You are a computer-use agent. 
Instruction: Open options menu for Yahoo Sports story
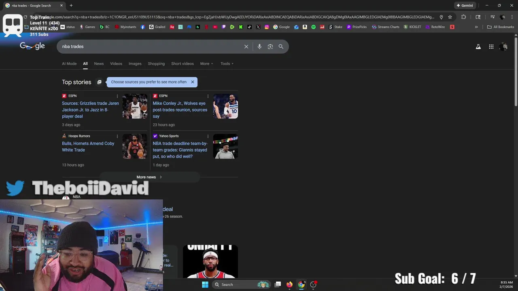click(x=208, y=136)
